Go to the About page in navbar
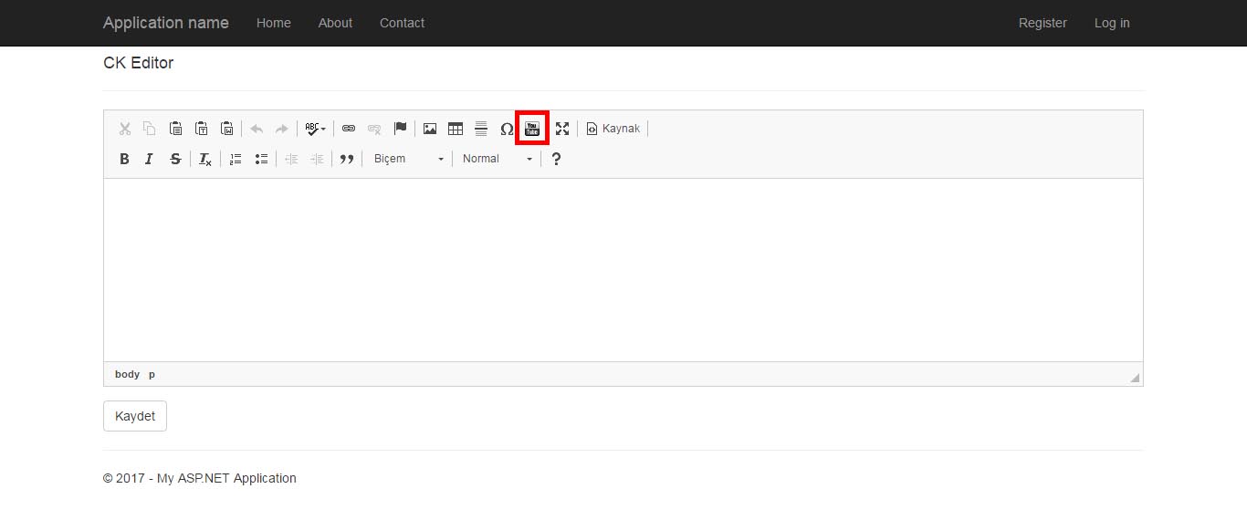The height and width of the screenshot is (520, 1247). [x=335, y=23]
